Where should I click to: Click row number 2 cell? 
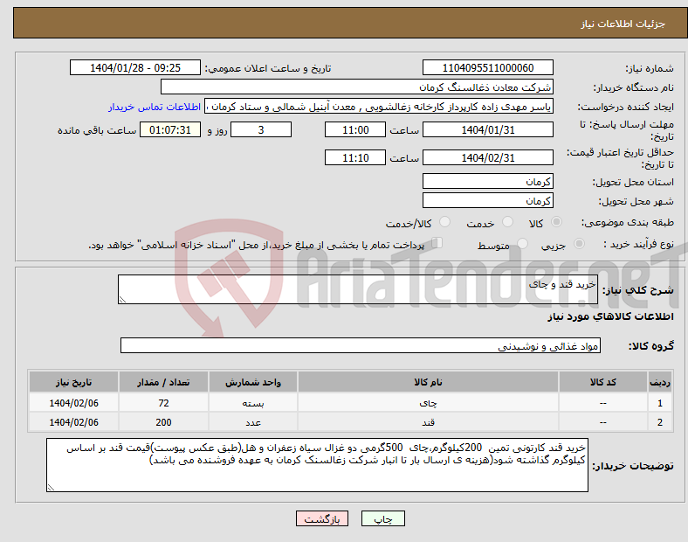tap(660, 422)
